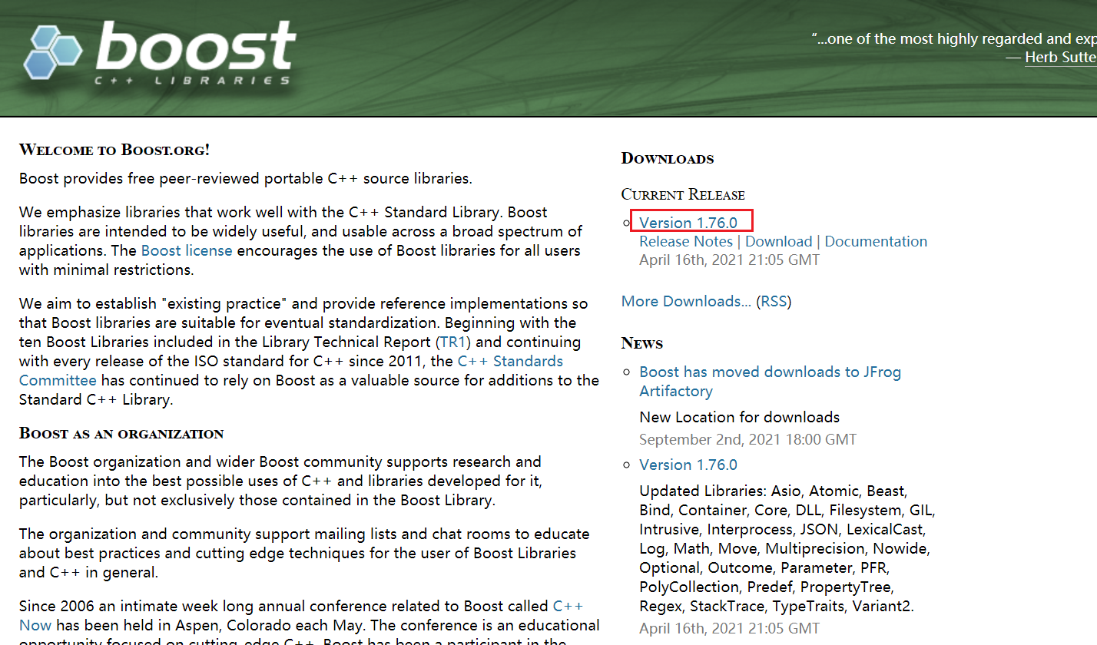Subscribe via the RSS link

click(x=774, y=301)
